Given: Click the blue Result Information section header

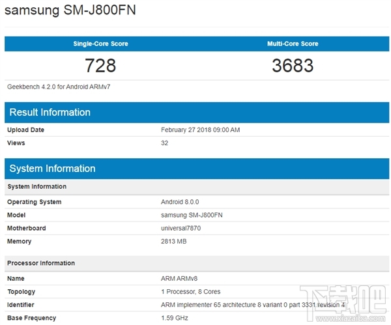Looking at the screenshot, I should [x=50, y=113].
